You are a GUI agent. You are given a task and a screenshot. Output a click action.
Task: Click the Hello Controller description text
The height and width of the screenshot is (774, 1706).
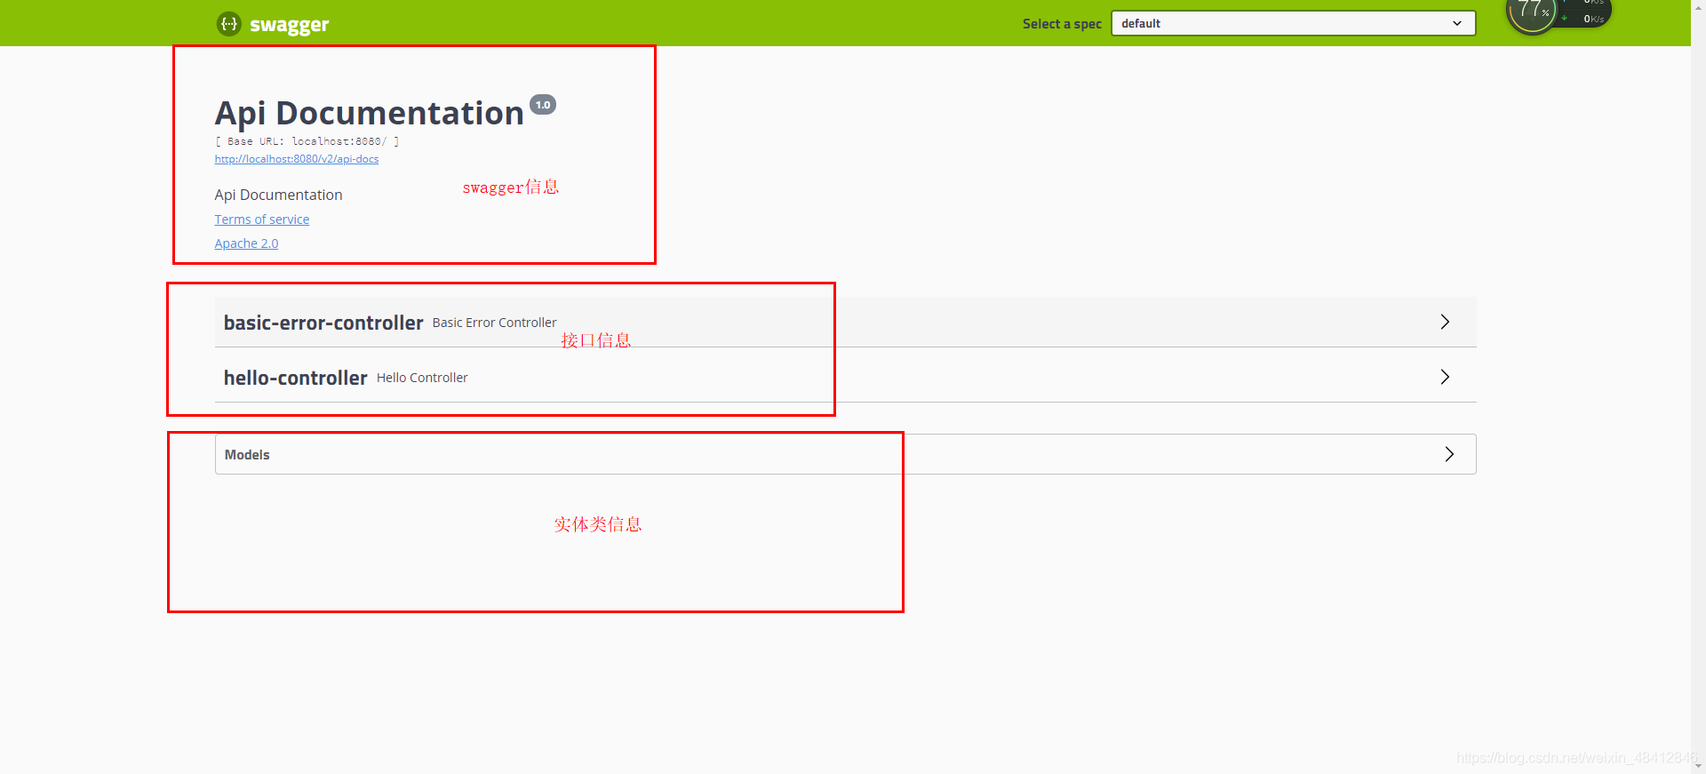pos(422,378)
